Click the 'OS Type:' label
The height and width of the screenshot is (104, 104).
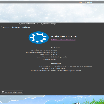[x=46, y=59]
